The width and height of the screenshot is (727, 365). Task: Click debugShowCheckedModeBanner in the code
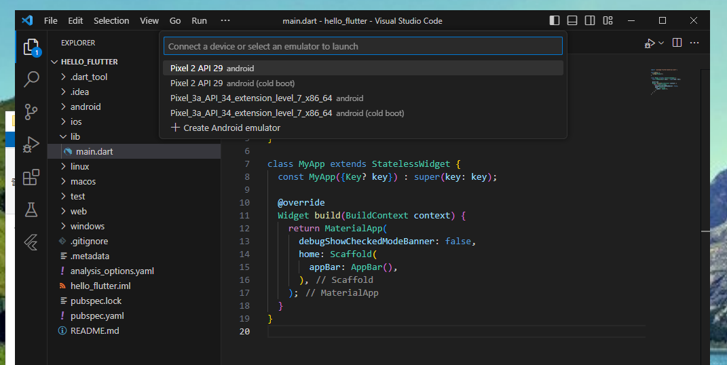pyautogui.click(x=367, y=242)
